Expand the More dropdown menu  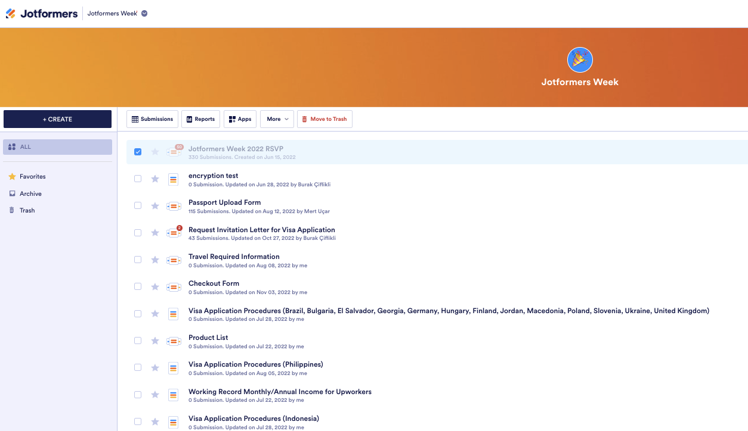[x=277, y=119]
